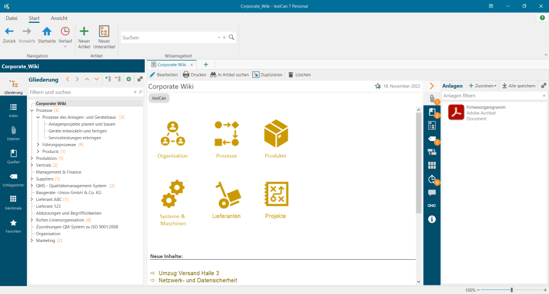Create a new article with Neuer Artikel

click(84, 37)
